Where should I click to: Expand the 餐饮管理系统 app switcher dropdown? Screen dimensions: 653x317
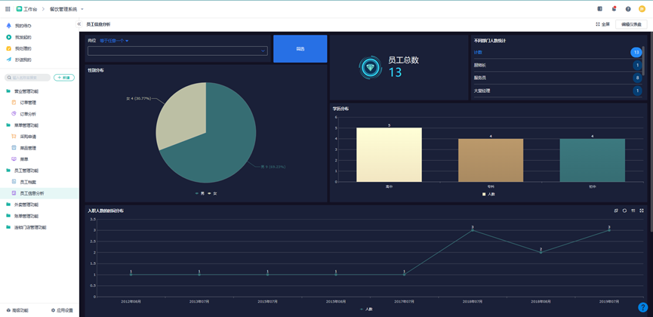click(x=66, y=9)
